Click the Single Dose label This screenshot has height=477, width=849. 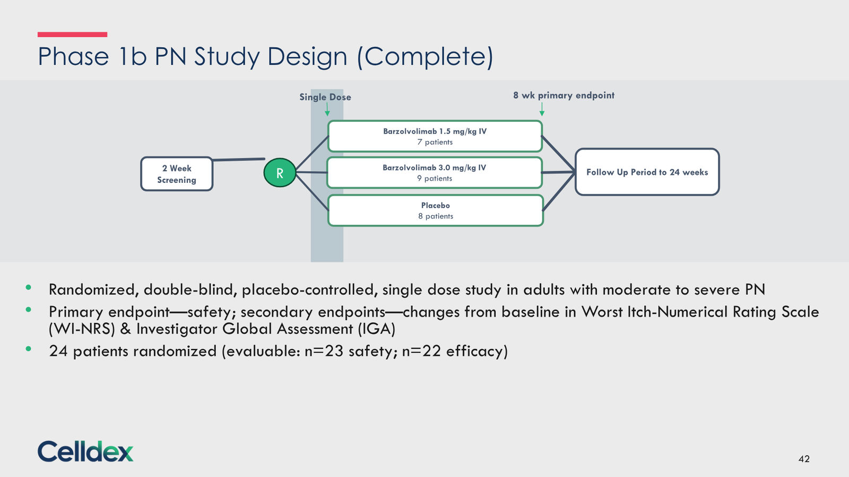[325, 97]
